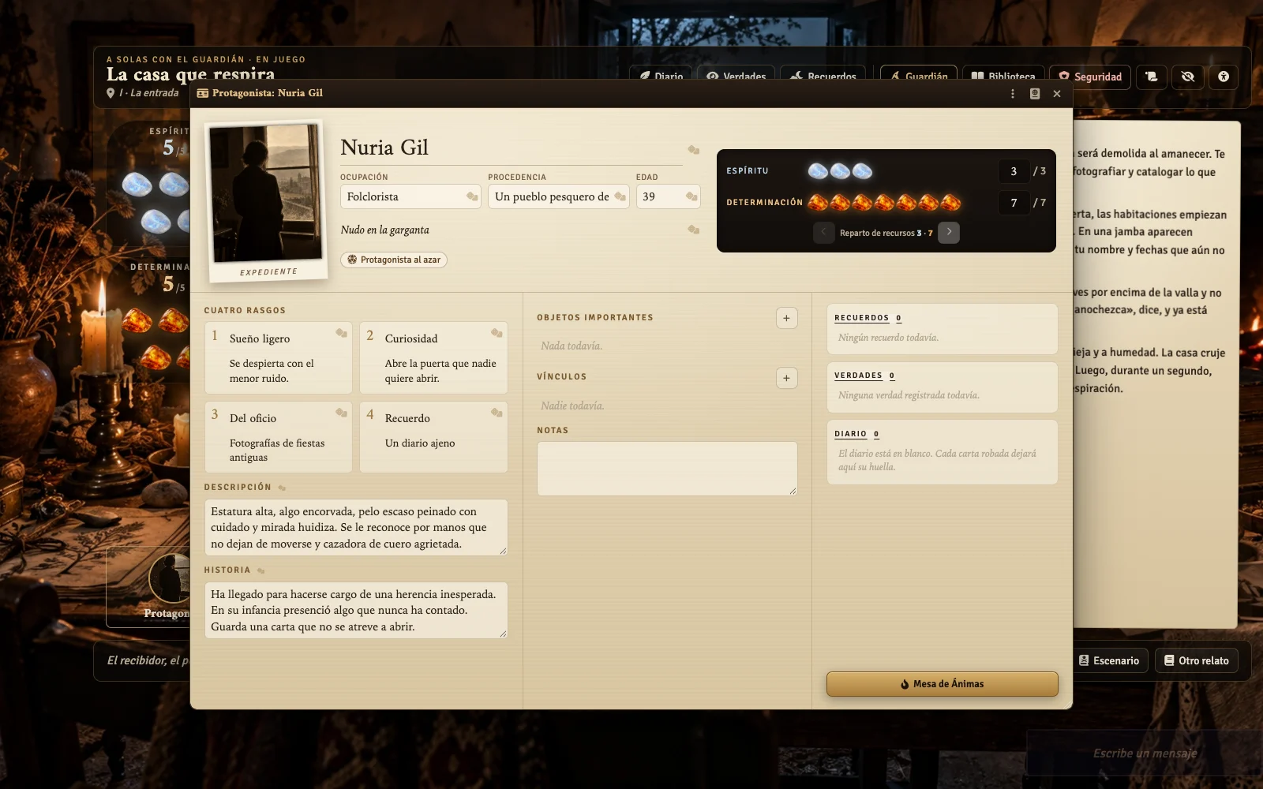Click the Otro relato button
Viewport: 1263px width, 789px height.
tap(1197, 660)
